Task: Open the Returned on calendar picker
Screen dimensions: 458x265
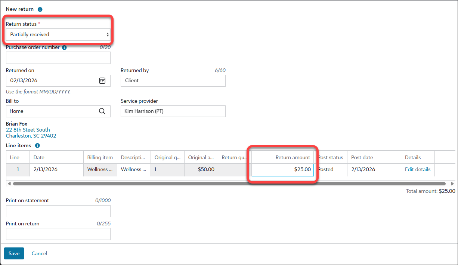Action: (102, 81)
